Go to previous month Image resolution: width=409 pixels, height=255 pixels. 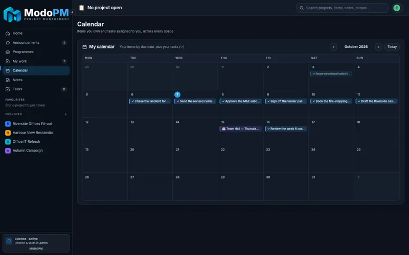pyautogui.click(x=333, y=47)
